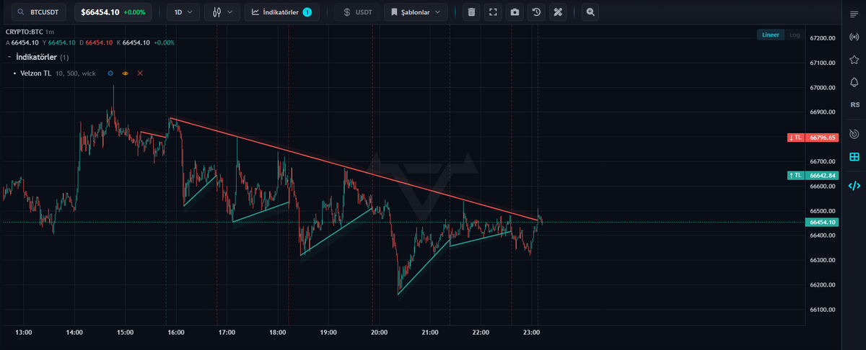Open favorites star icon in sidebar
866x350 pixels.
point(854,59)
